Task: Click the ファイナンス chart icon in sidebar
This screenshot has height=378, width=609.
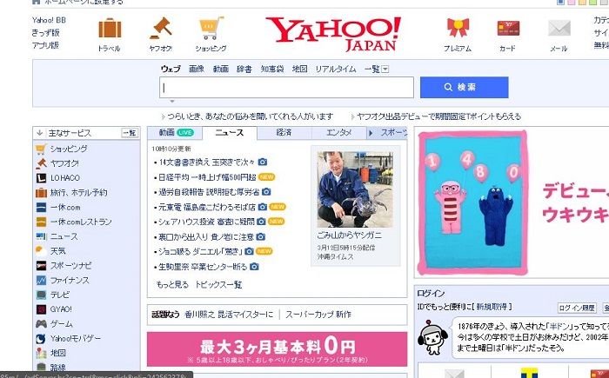Action: point(41,281)
